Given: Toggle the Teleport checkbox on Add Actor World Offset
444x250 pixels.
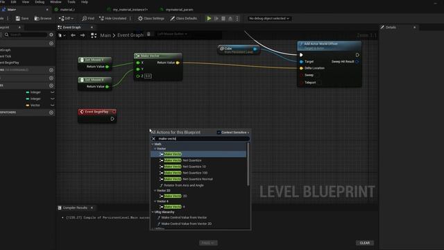Looking at the screenshot, I should tap(319, 83).
